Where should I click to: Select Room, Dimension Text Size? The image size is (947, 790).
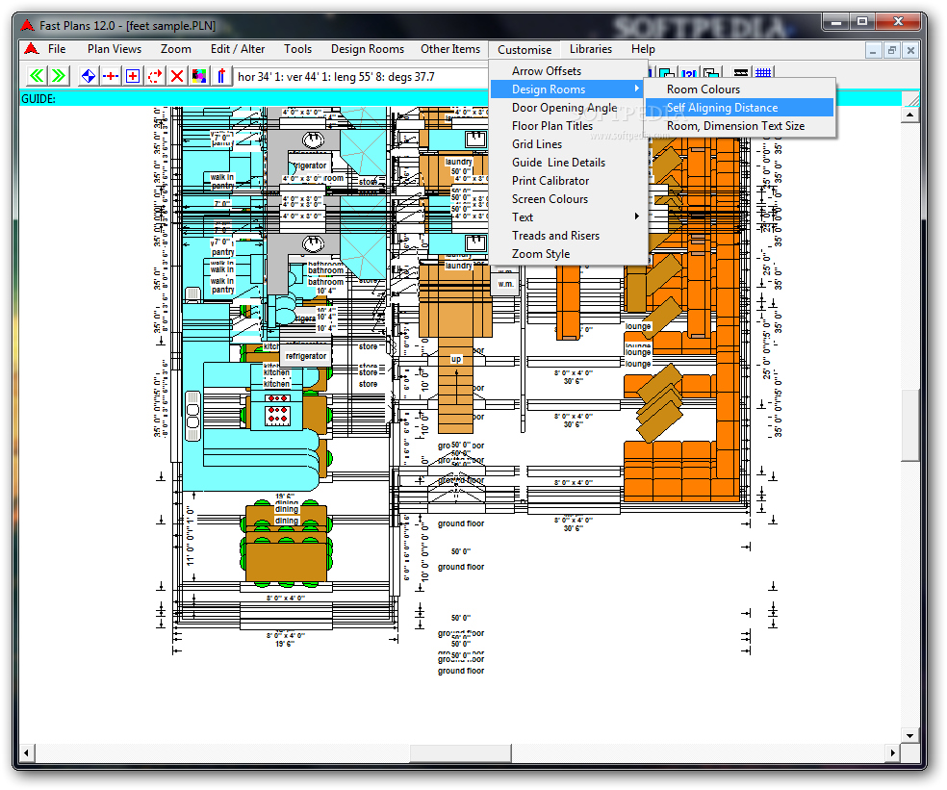coord(740,126)
